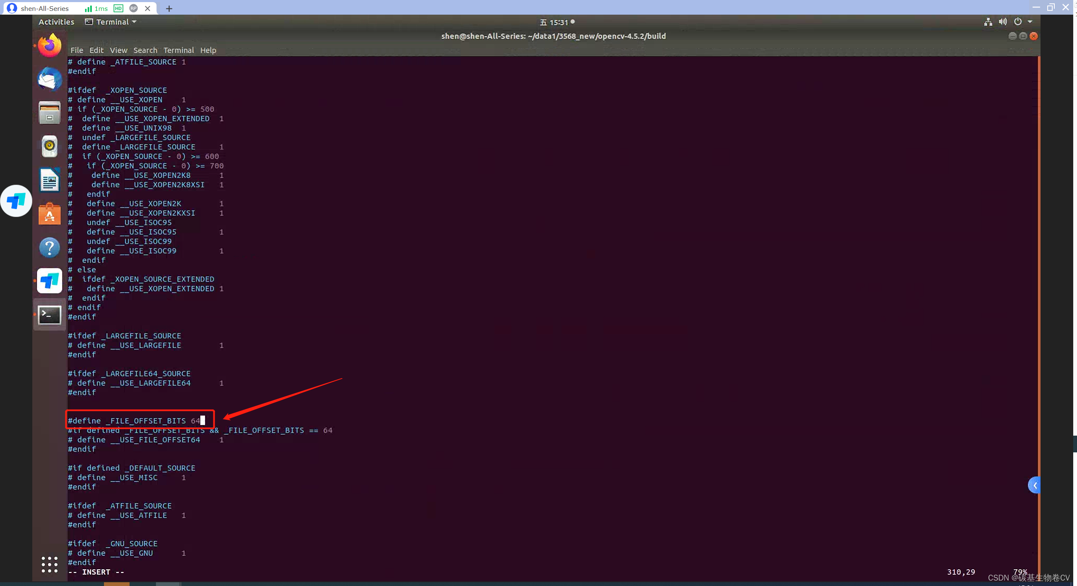Maximize the terminal window
Screen dimensions: 1077x586
(x=1023, y=36)
